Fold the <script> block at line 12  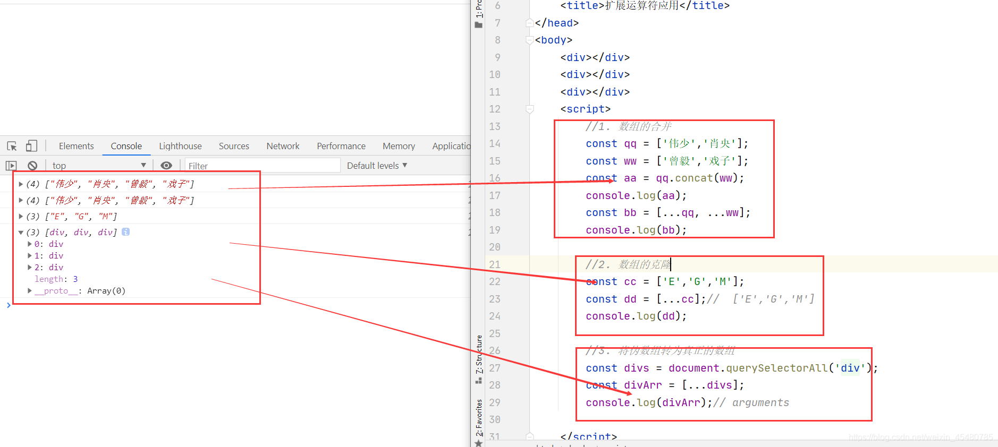pyautogui.click(x=530, y=109)
